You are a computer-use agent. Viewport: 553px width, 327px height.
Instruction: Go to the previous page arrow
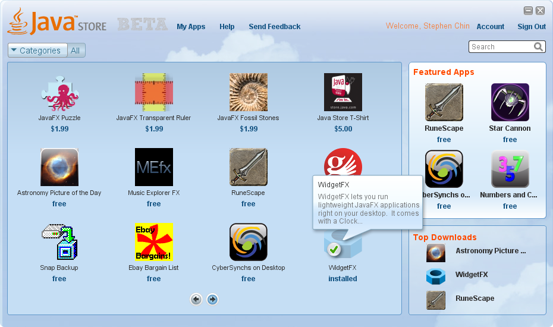click(196, 300)
